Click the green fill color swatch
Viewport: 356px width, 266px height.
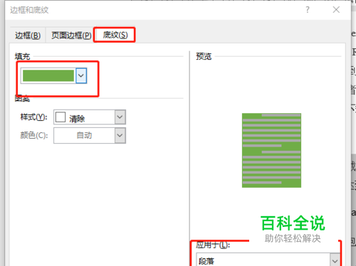coord(48,75)
